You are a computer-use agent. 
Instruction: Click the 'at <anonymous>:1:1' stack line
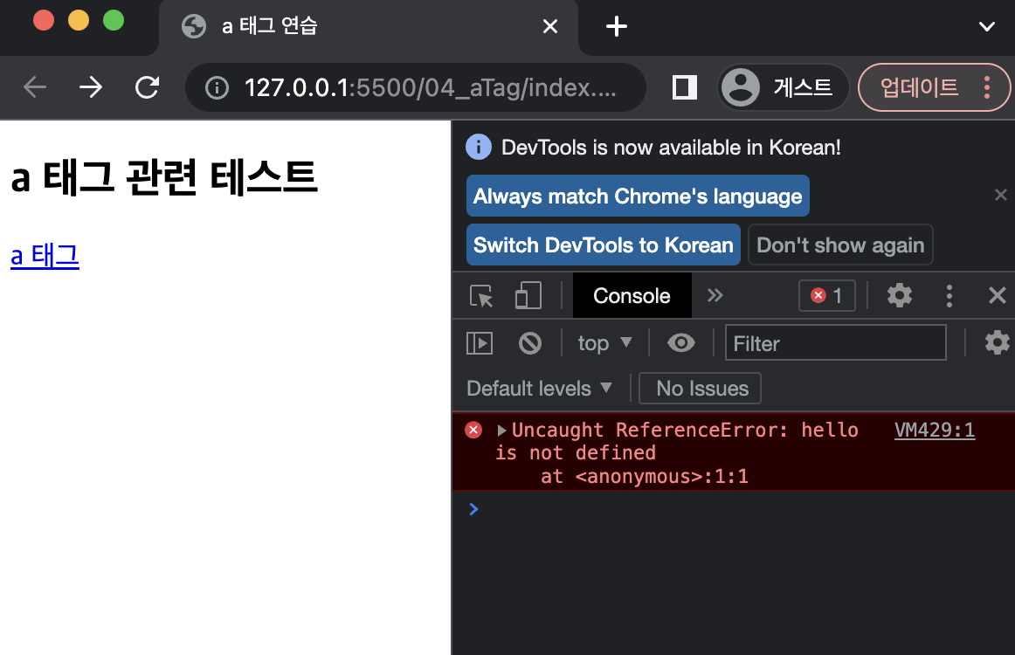[x=645, y=476]
